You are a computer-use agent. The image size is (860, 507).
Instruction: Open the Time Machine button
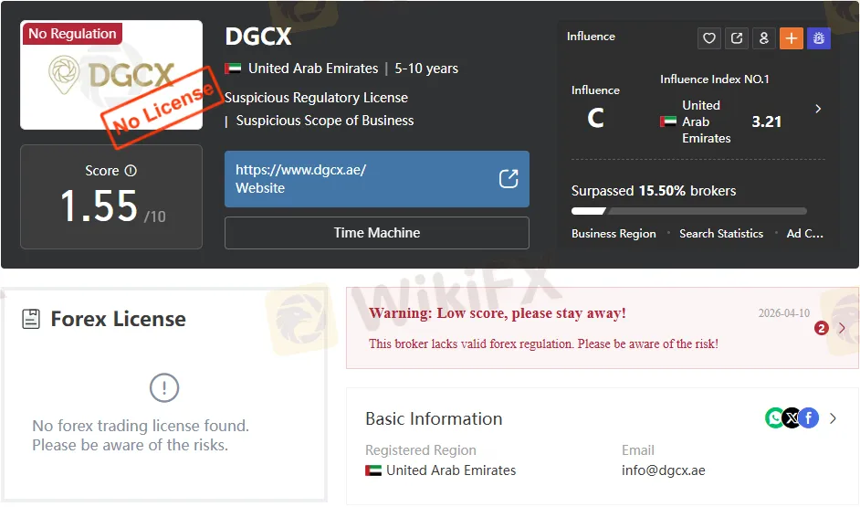376,233
